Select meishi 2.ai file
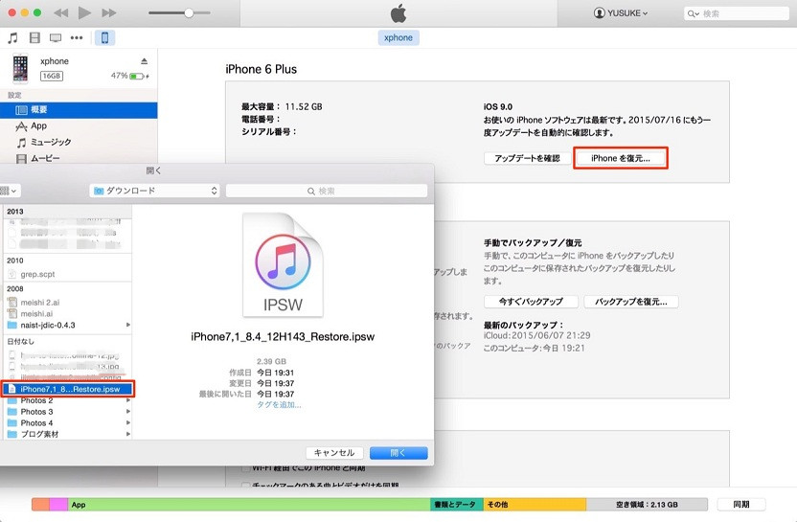797x522 pixels. pyautogui.click(x=67, y=303)
